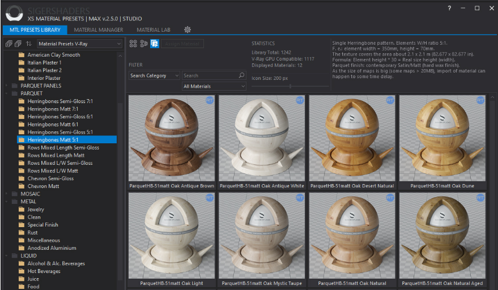The image size is (498, 290).
Task: Click RT badge on Oak Dune thumbnail
Action: pyautogui.click(x=480, y=100)
